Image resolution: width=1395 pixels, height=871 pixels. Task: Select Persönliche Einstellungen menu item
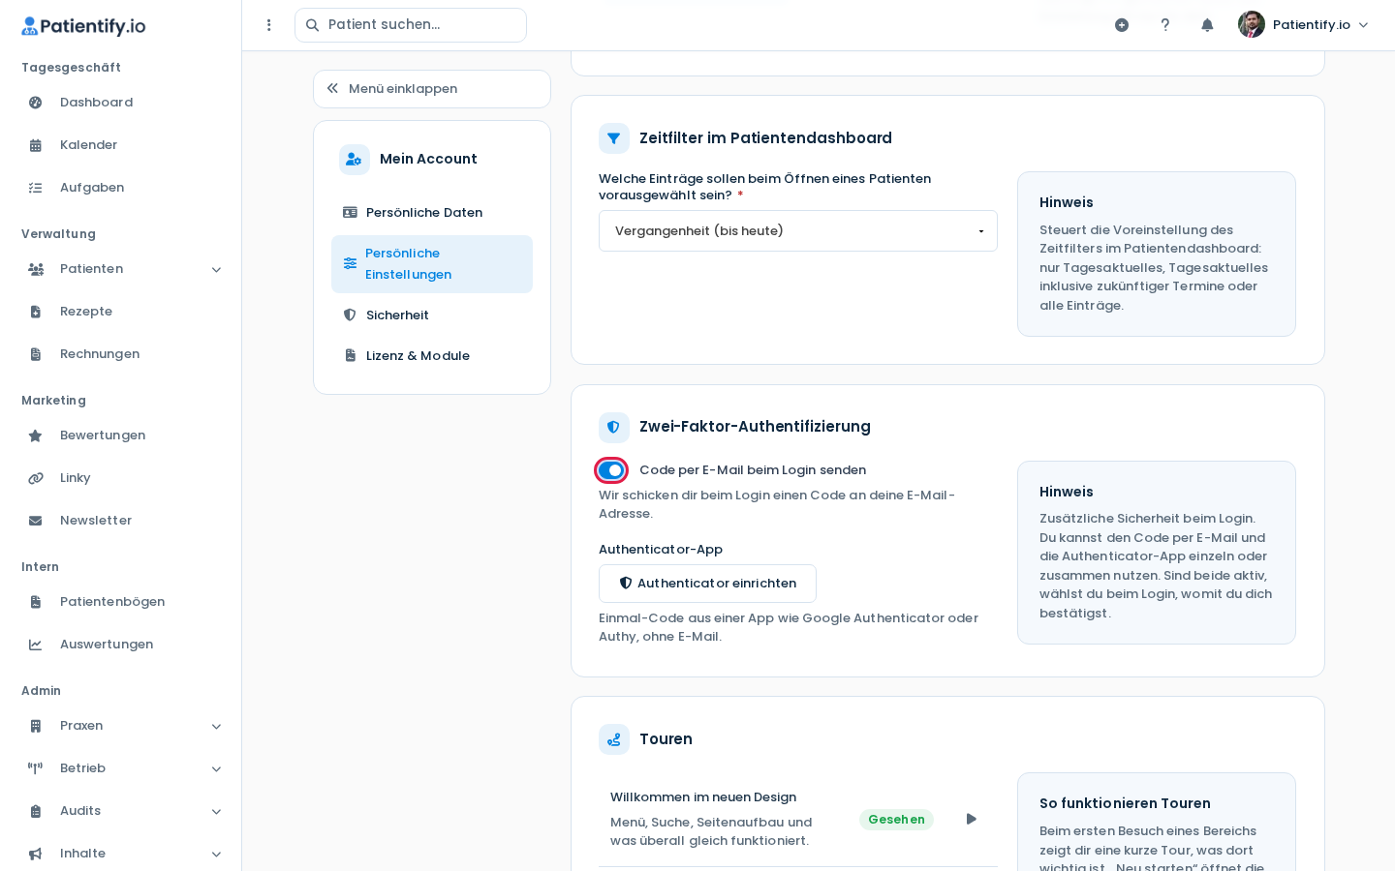[x=432, y=264]
